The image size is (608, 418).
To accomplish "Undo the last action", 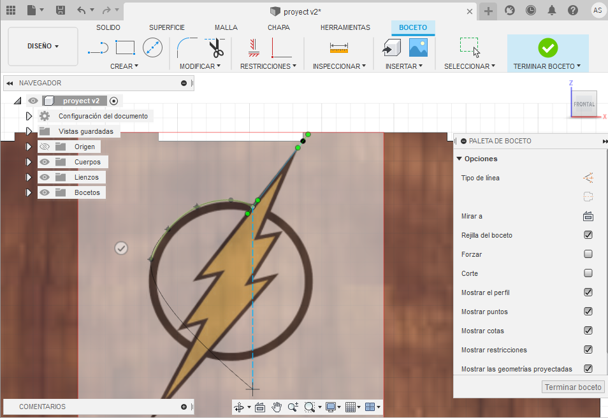I will click(81, 10).
